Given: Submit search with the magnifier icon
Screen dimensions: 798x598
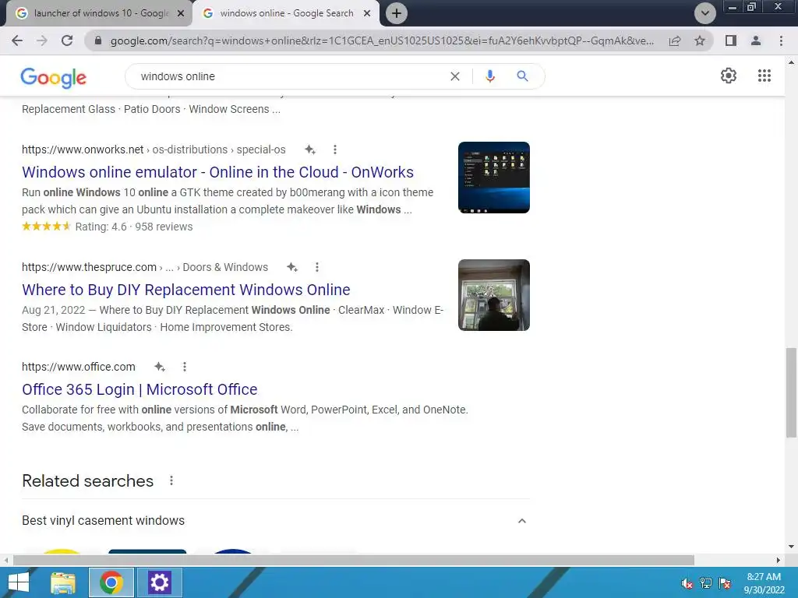Looking at the screenshot, I should [x=522, y=76].
